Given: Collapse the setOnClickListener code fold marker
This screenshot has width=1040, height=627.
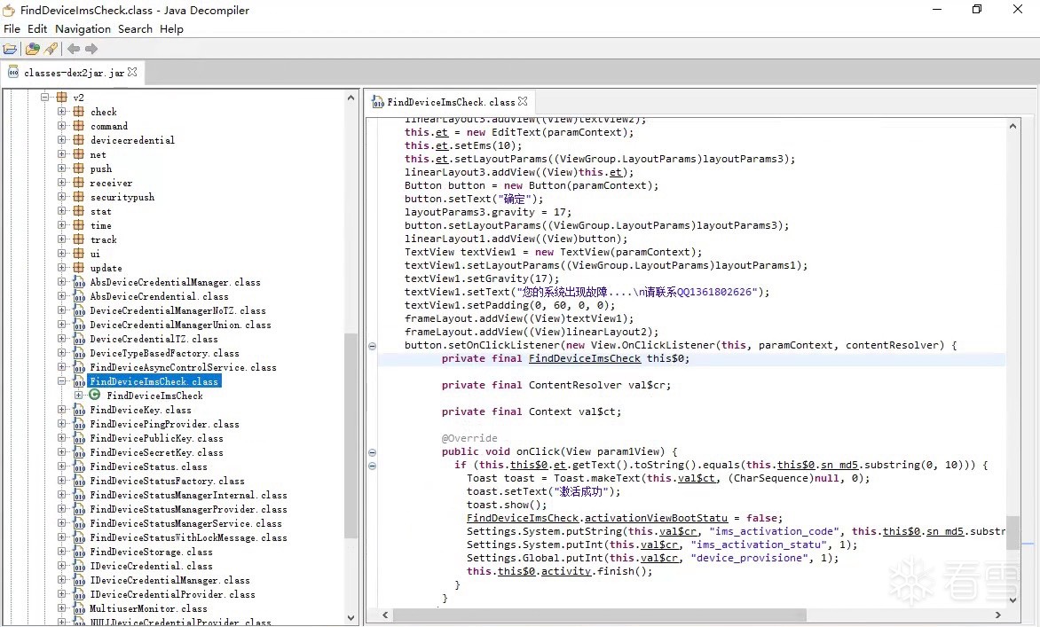Looking at the screenshot, I should pyautogui.click(x=372, y=346).
